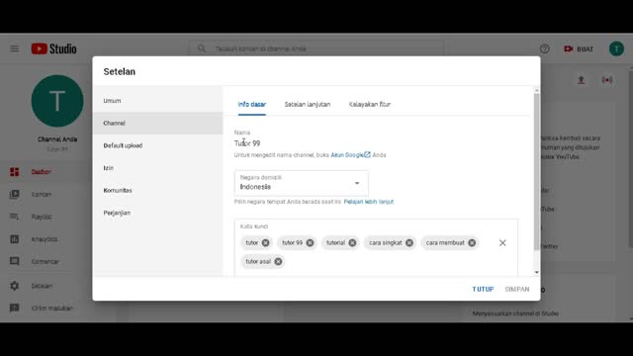Open the account avatar in top bar
Viewport: 633px width, 356px height.
616,48
